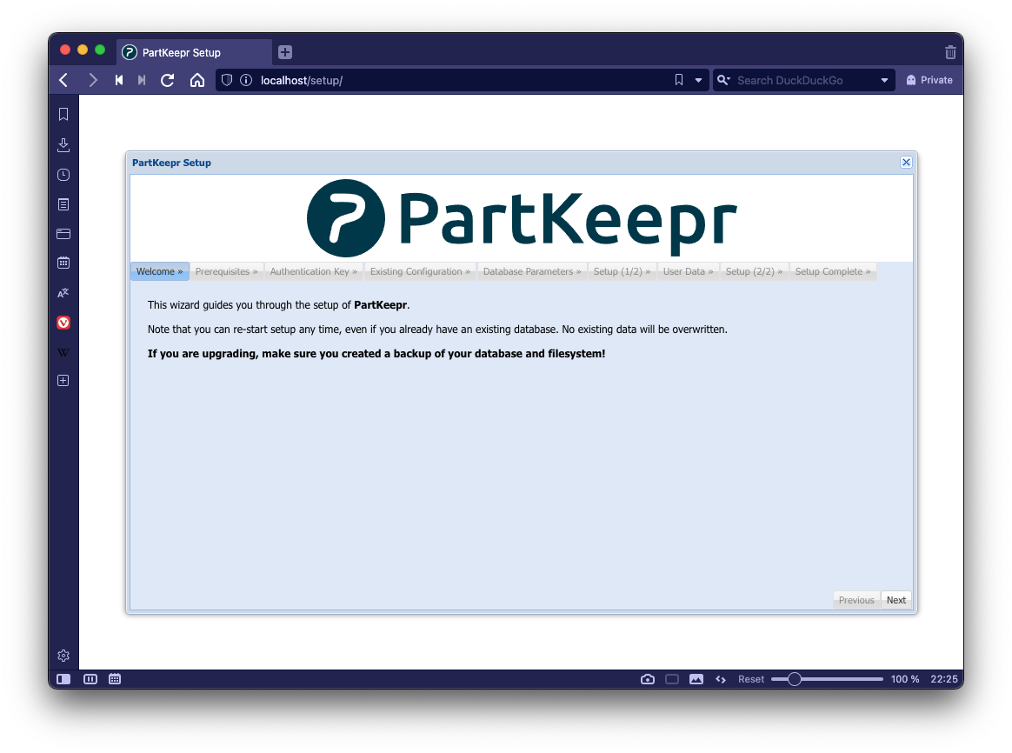
Task: Toggle tab tiling rectangle icon
Action: click(x=672, y=679)
